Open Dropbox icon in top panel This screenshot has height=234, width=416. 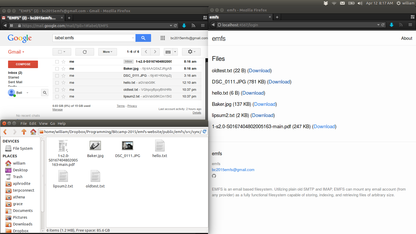[x=326, y=3]
